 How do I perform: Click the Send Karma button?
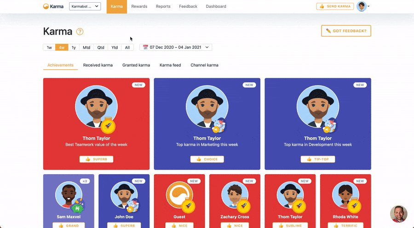(335, 6)
